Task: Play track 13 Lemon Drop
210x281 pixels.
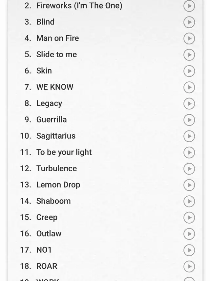Action: pyautogui.click(x=189, y=185)
